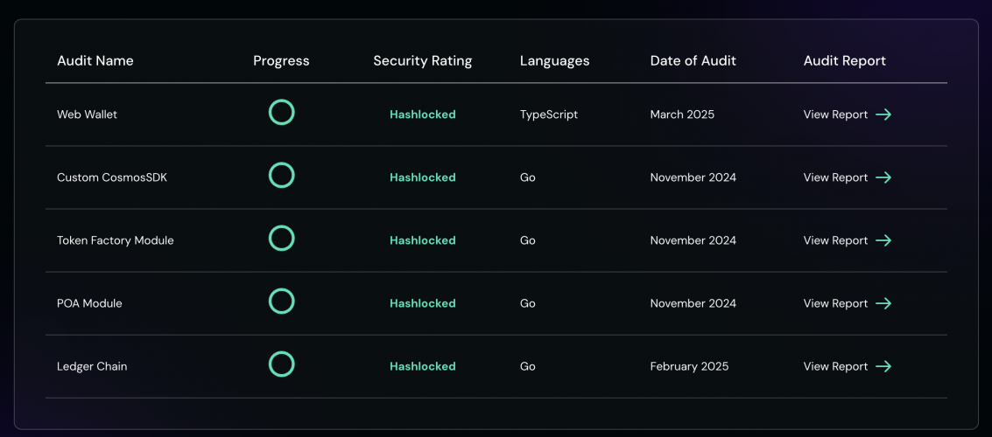Viewport: 992px width, 437px height.
Task: Click the Date of Audit column header
Action: click(693, 60)
